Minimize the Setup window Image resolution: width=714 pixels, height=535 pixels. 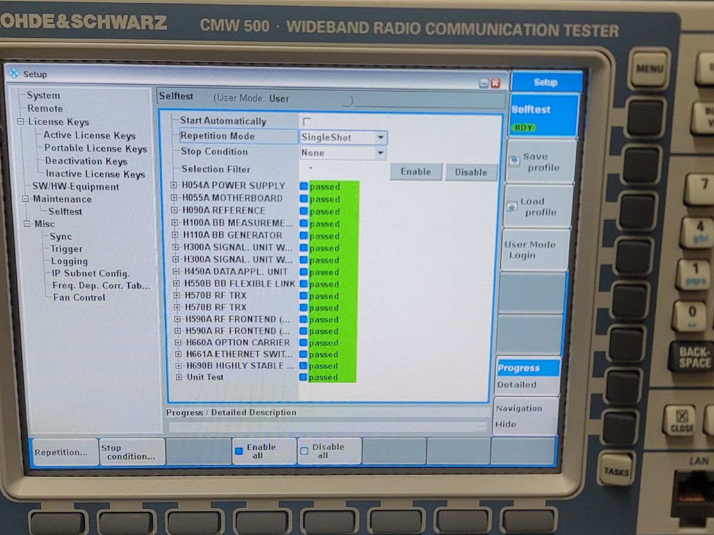pyautogui.click(x=484, y=84)
